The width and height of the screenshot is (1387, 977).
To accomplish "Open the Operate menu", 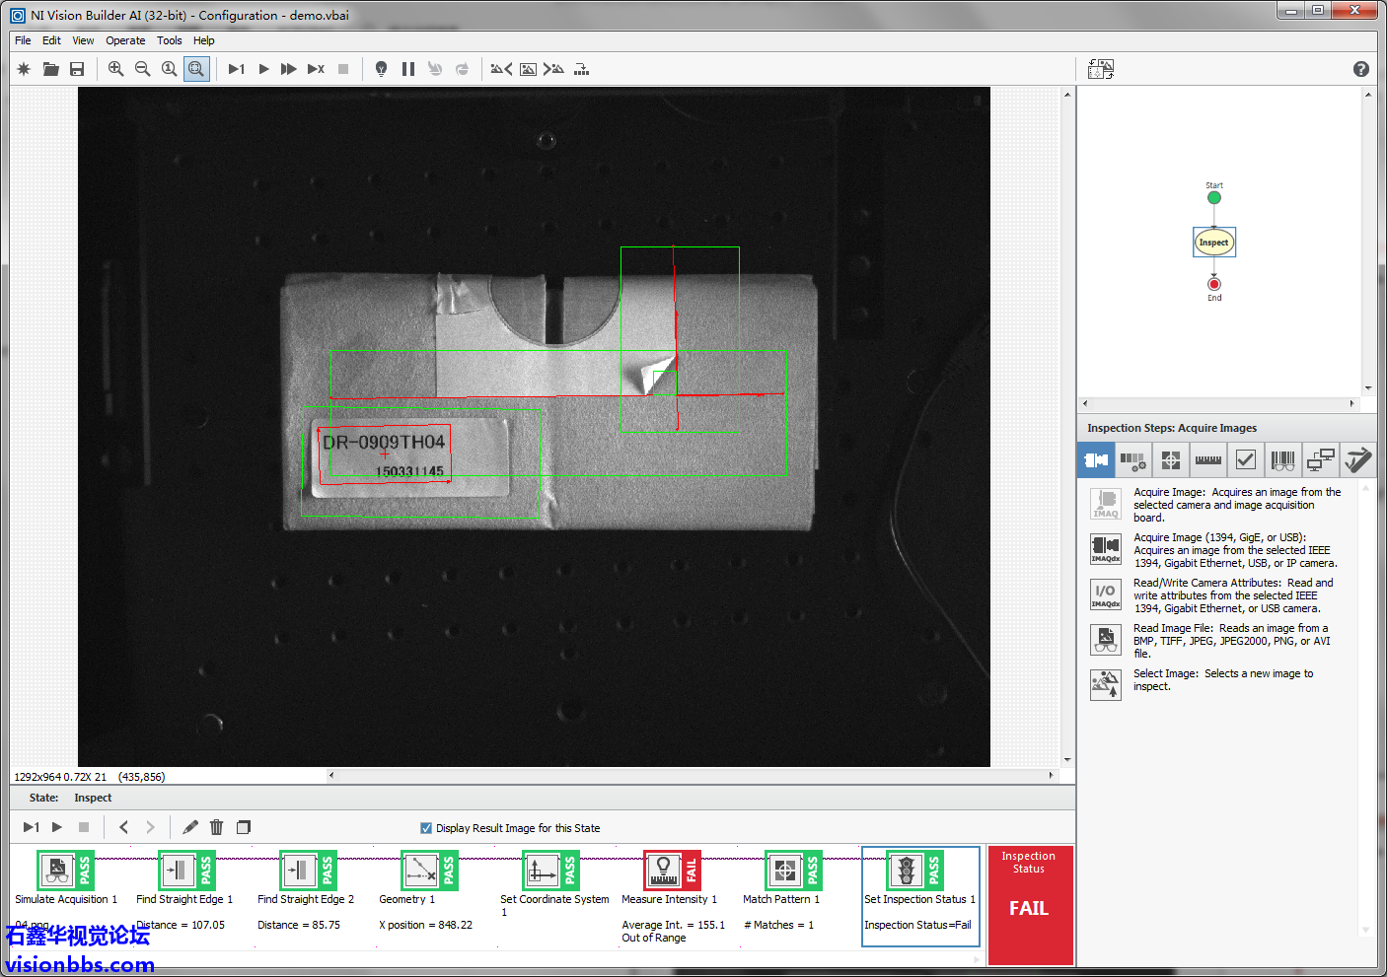I will point(125,40).
